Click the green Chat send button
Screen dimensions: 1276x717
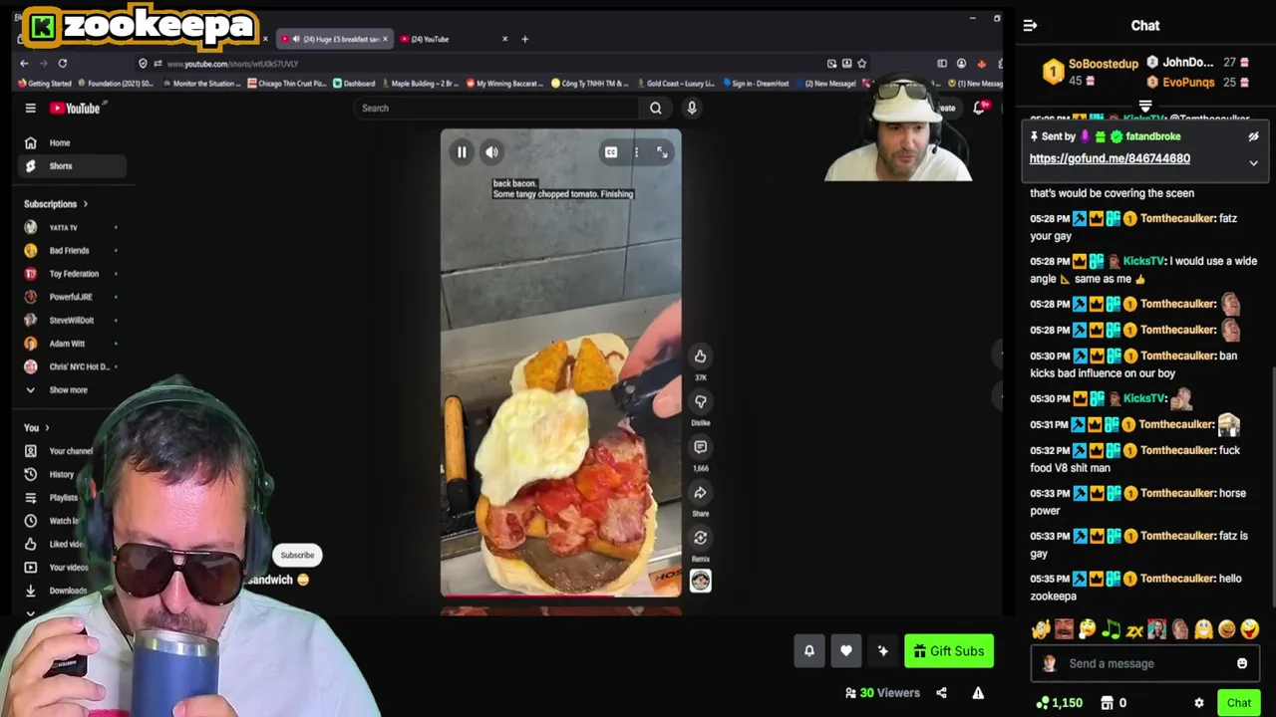1239,703
